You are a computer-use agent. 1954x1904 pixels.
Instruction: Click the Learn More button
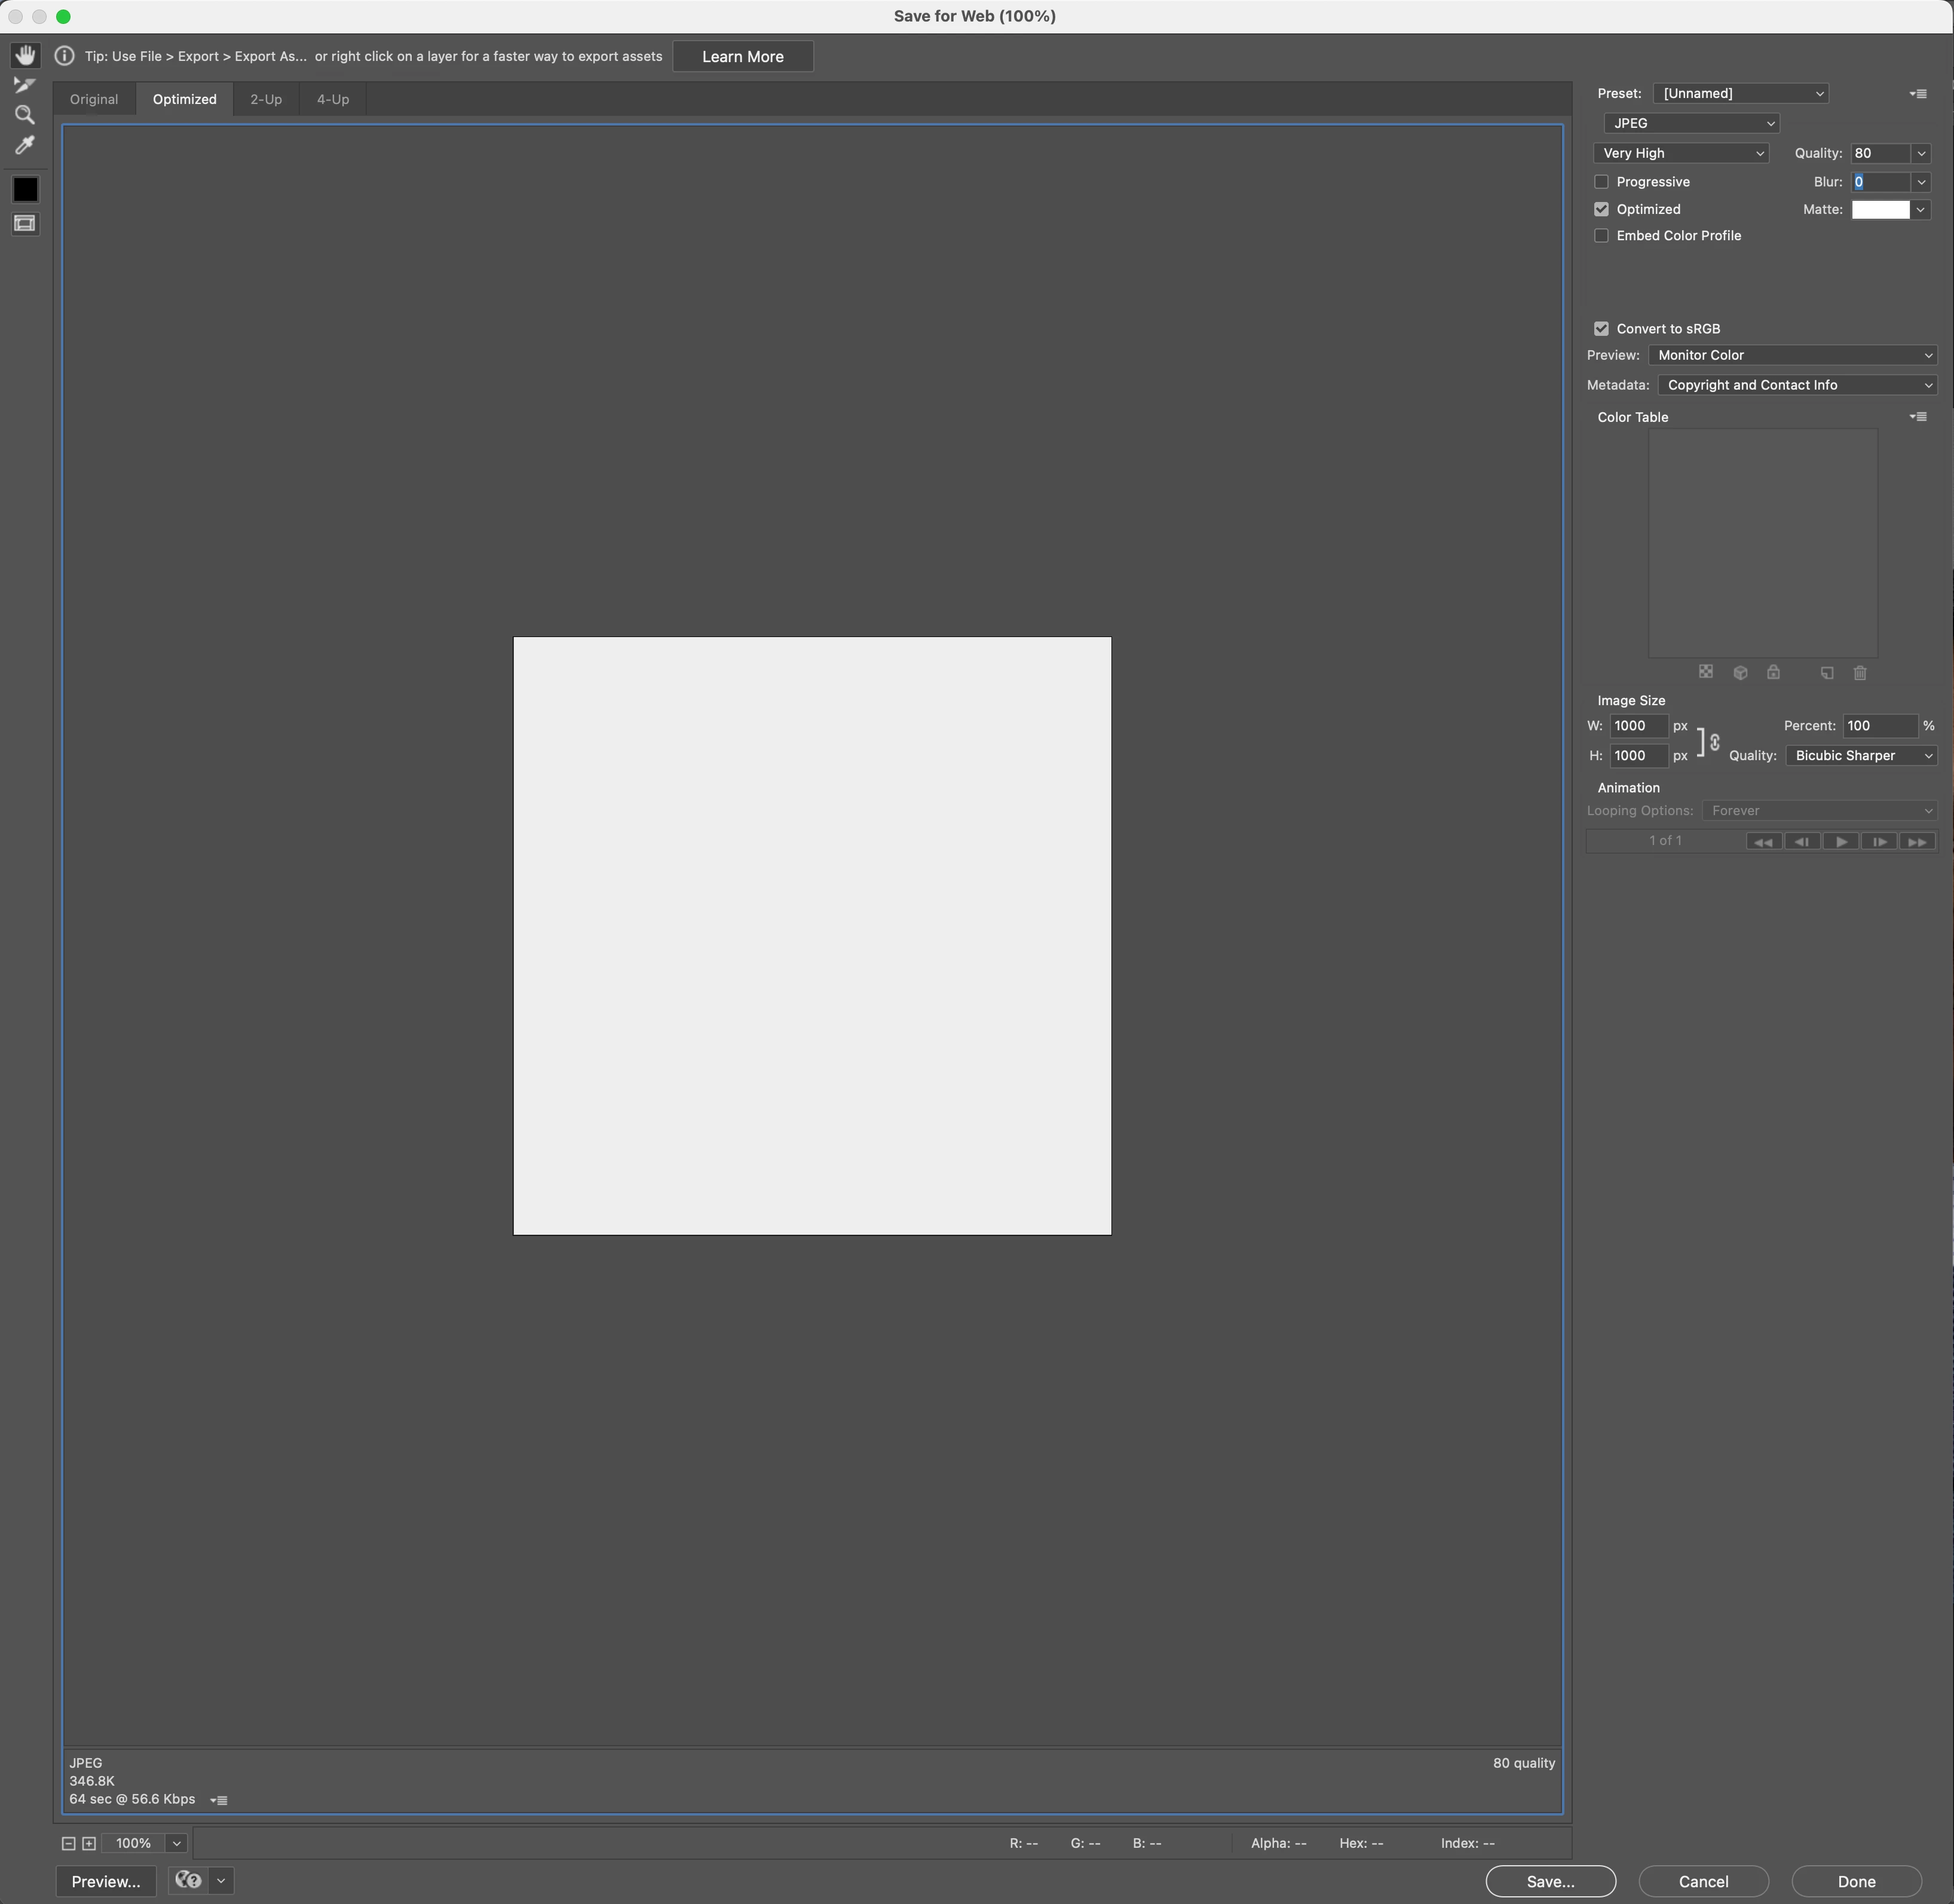(742, 57)
